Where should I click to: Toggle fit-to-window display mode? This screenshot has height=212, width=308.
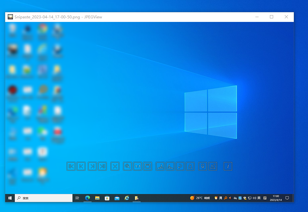click(x=148, y=166)
